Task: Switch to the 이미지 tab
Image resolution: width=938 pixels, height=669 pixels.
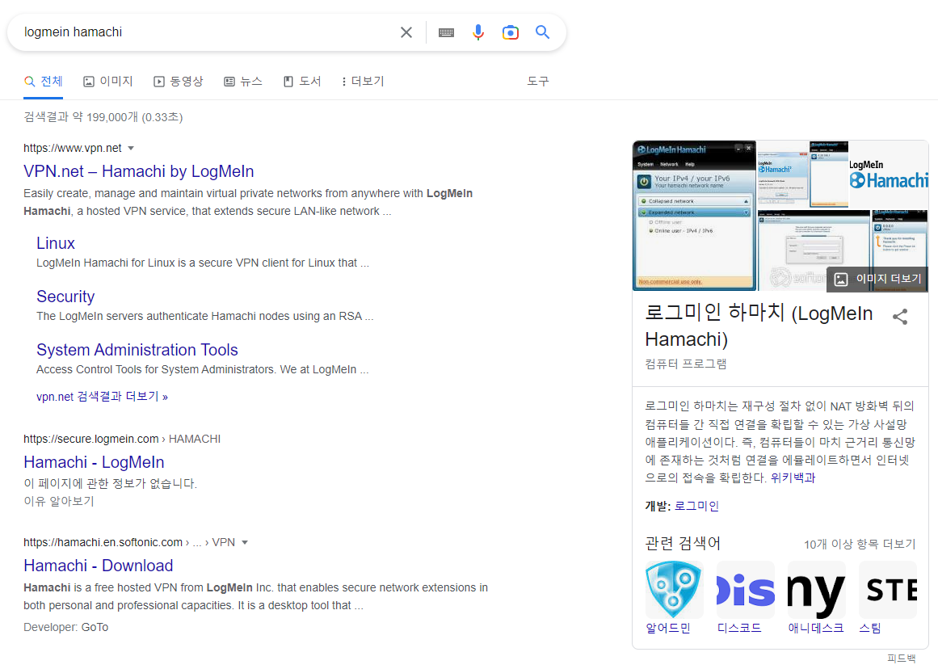Action: (x=107, y=82)
